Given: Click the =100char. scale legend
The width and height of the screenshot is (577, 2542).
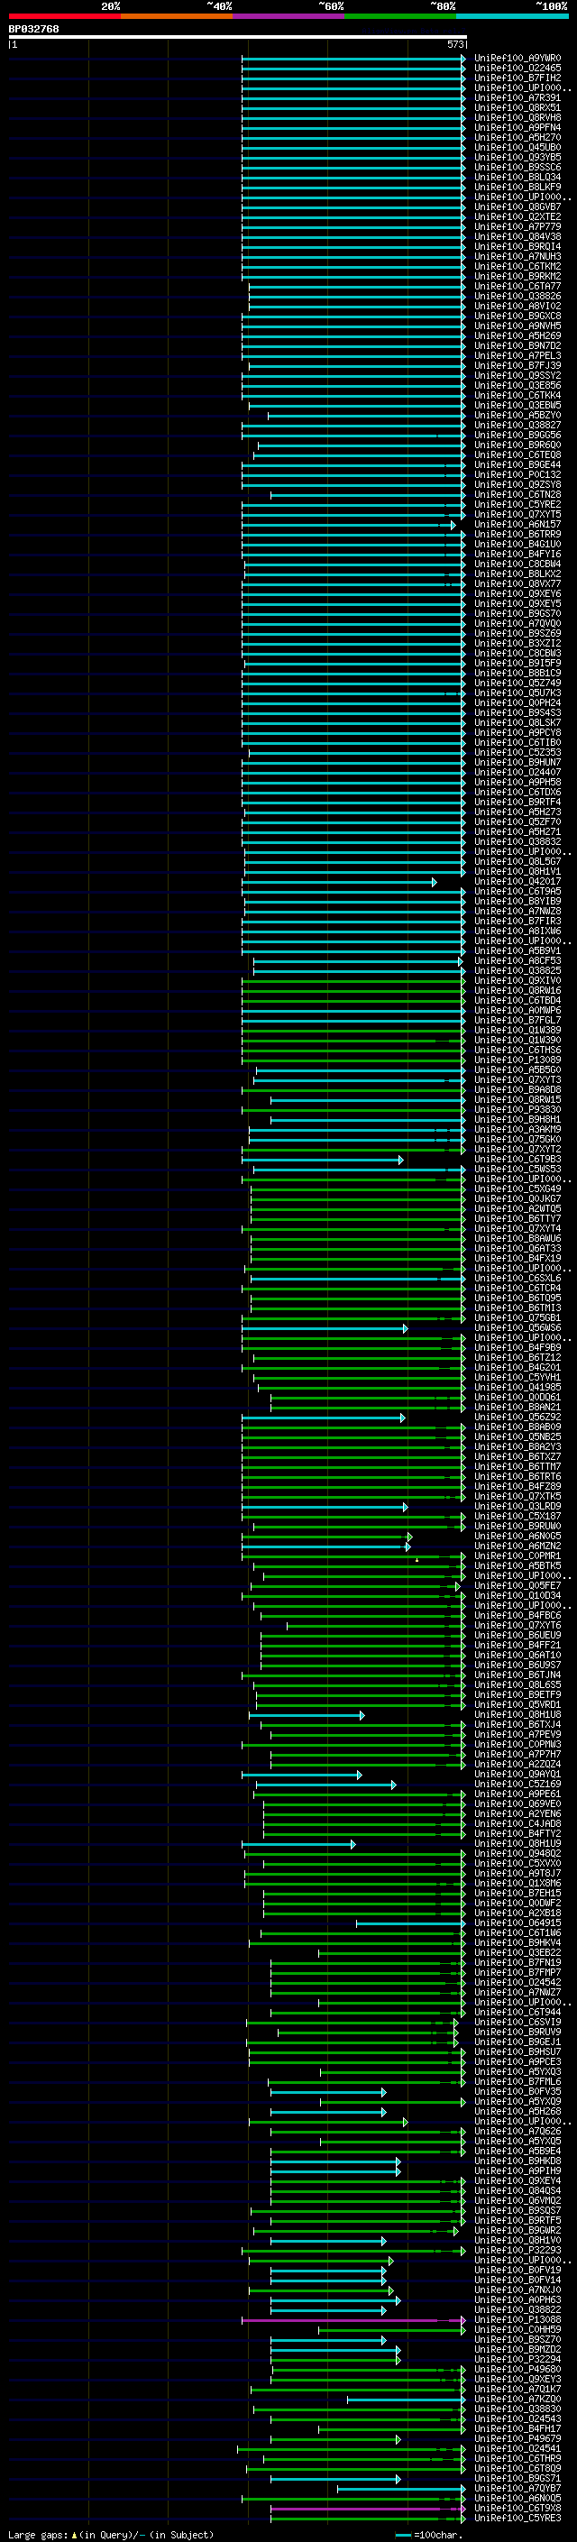Looking at the screenshot, I should (428, 2534).
